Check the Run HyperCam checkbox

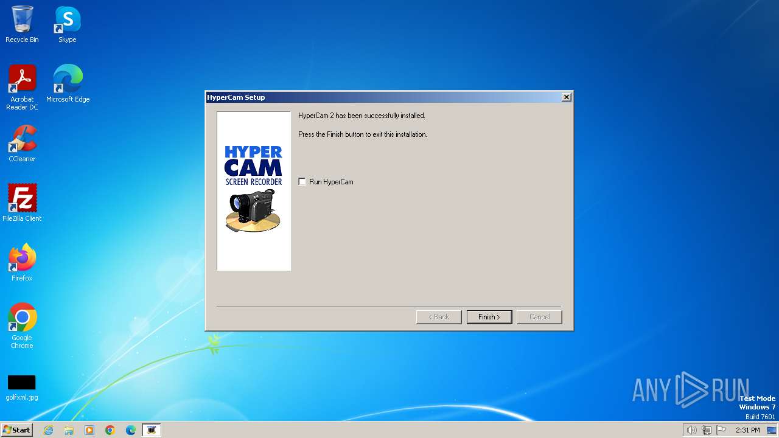point(302,182)
